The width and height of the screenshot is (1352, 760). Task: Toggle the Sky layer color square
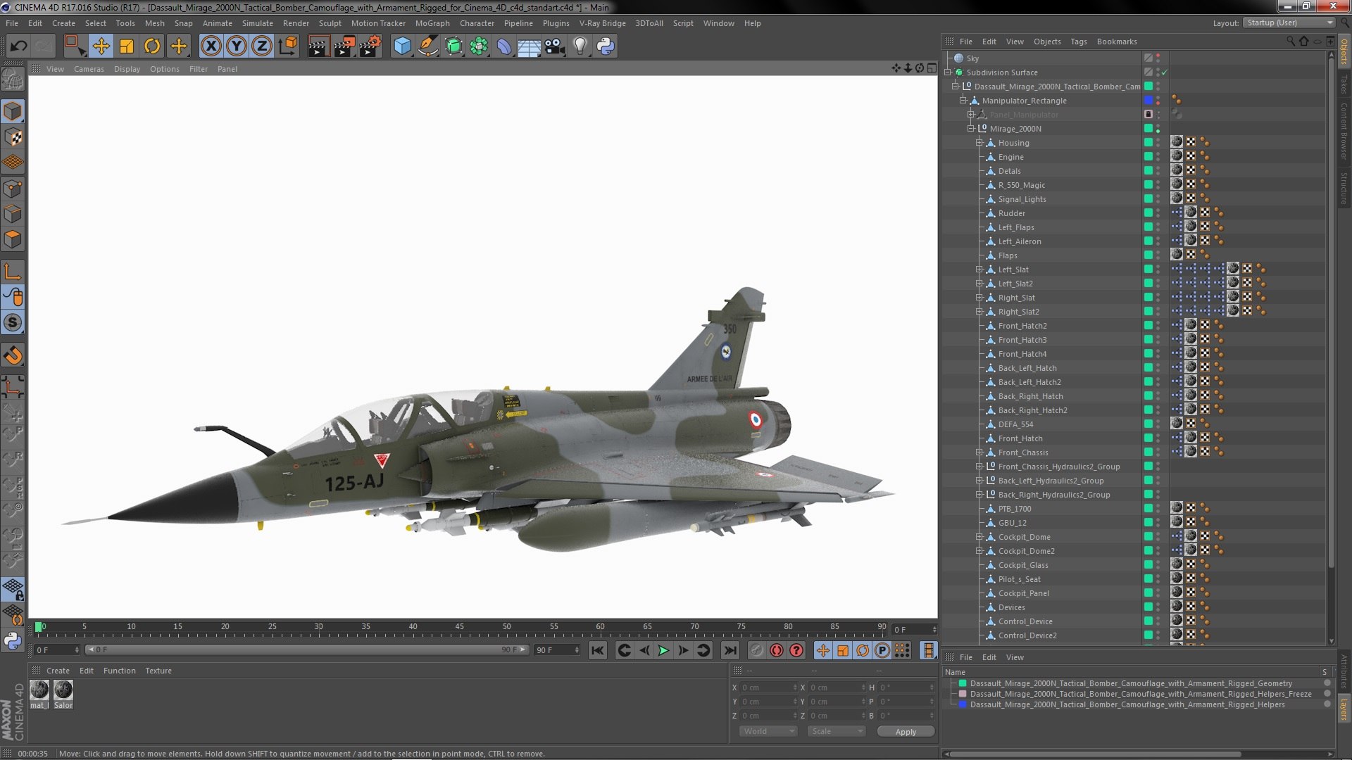click(1148, 58)
